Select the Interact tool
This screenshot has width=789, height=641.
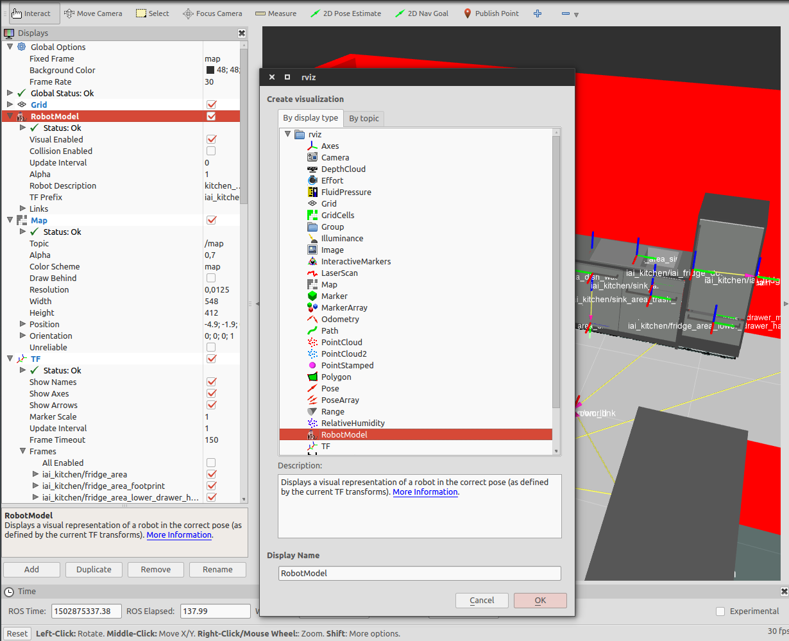pyautogui.click(x=34, y=13)
